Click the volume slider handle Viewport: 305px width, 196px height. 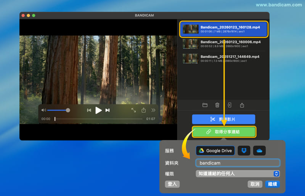point(68,110)
